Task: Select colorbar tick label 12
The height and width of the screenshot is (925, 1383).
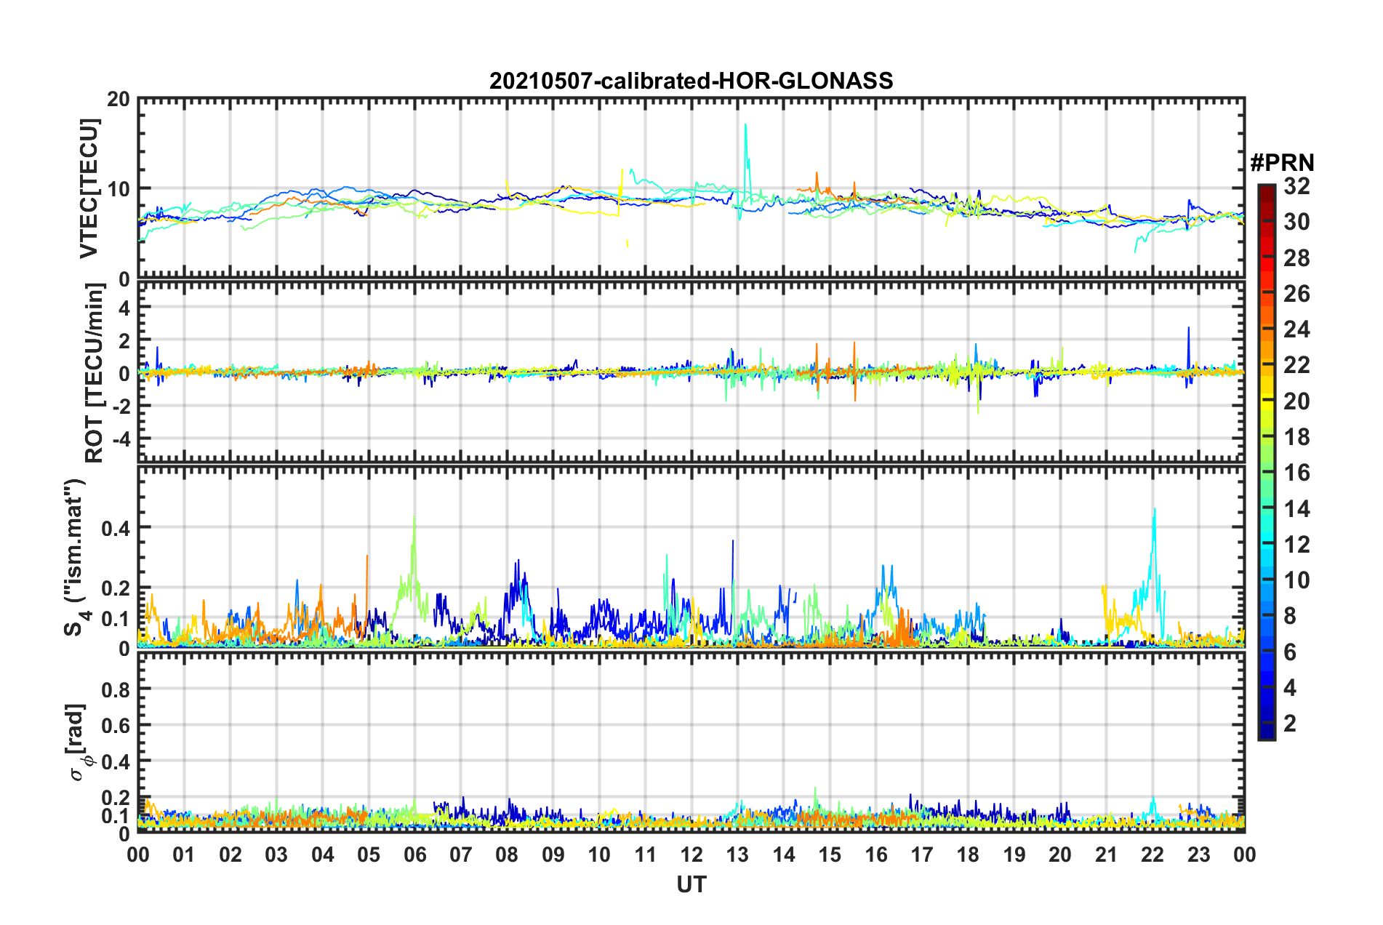Action: 1296,544
